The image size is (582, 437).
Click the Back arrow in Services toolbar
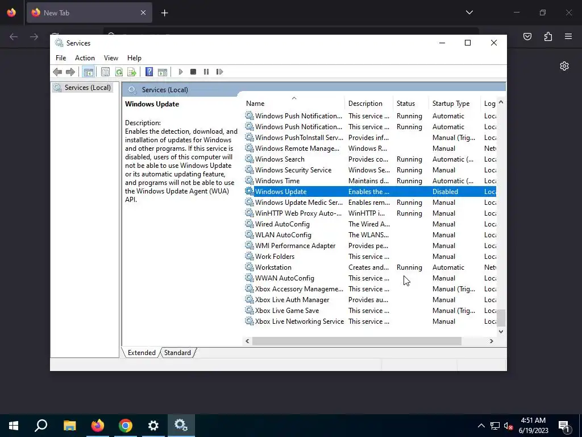pyautogui.click(x=57, y=72)
